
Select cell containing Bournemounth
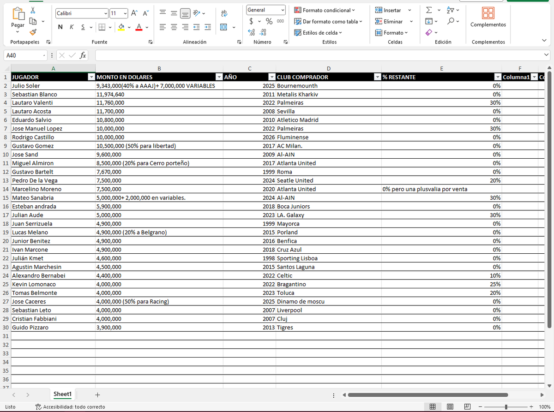click(328, 86)
